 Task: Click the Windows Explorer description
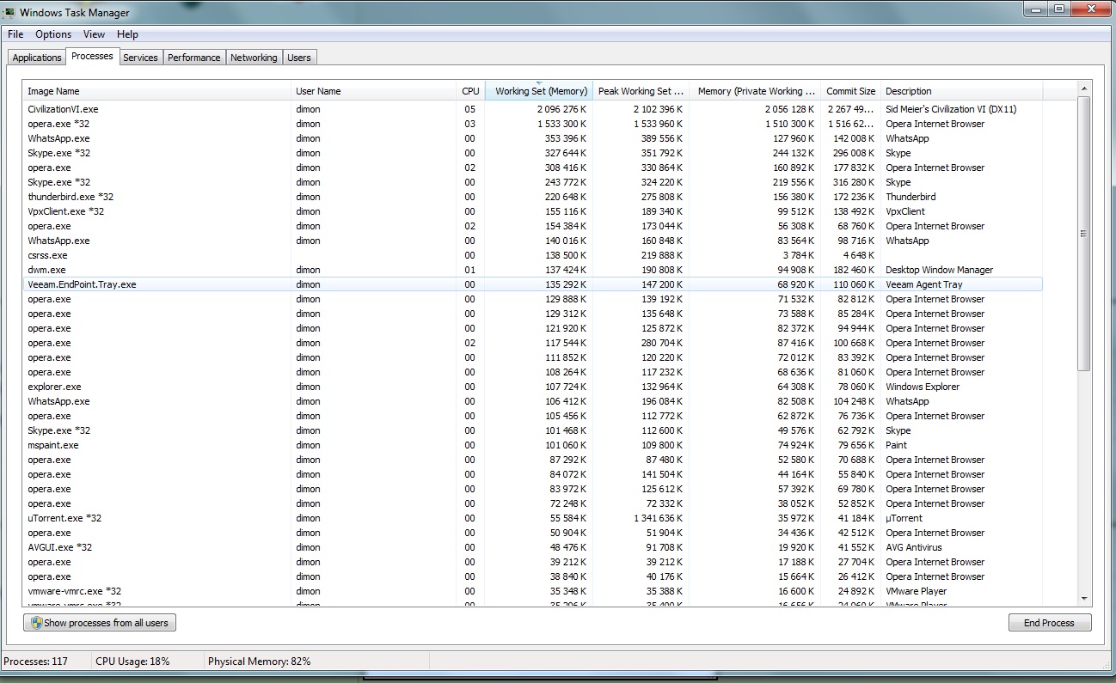[x=923, y=387]
